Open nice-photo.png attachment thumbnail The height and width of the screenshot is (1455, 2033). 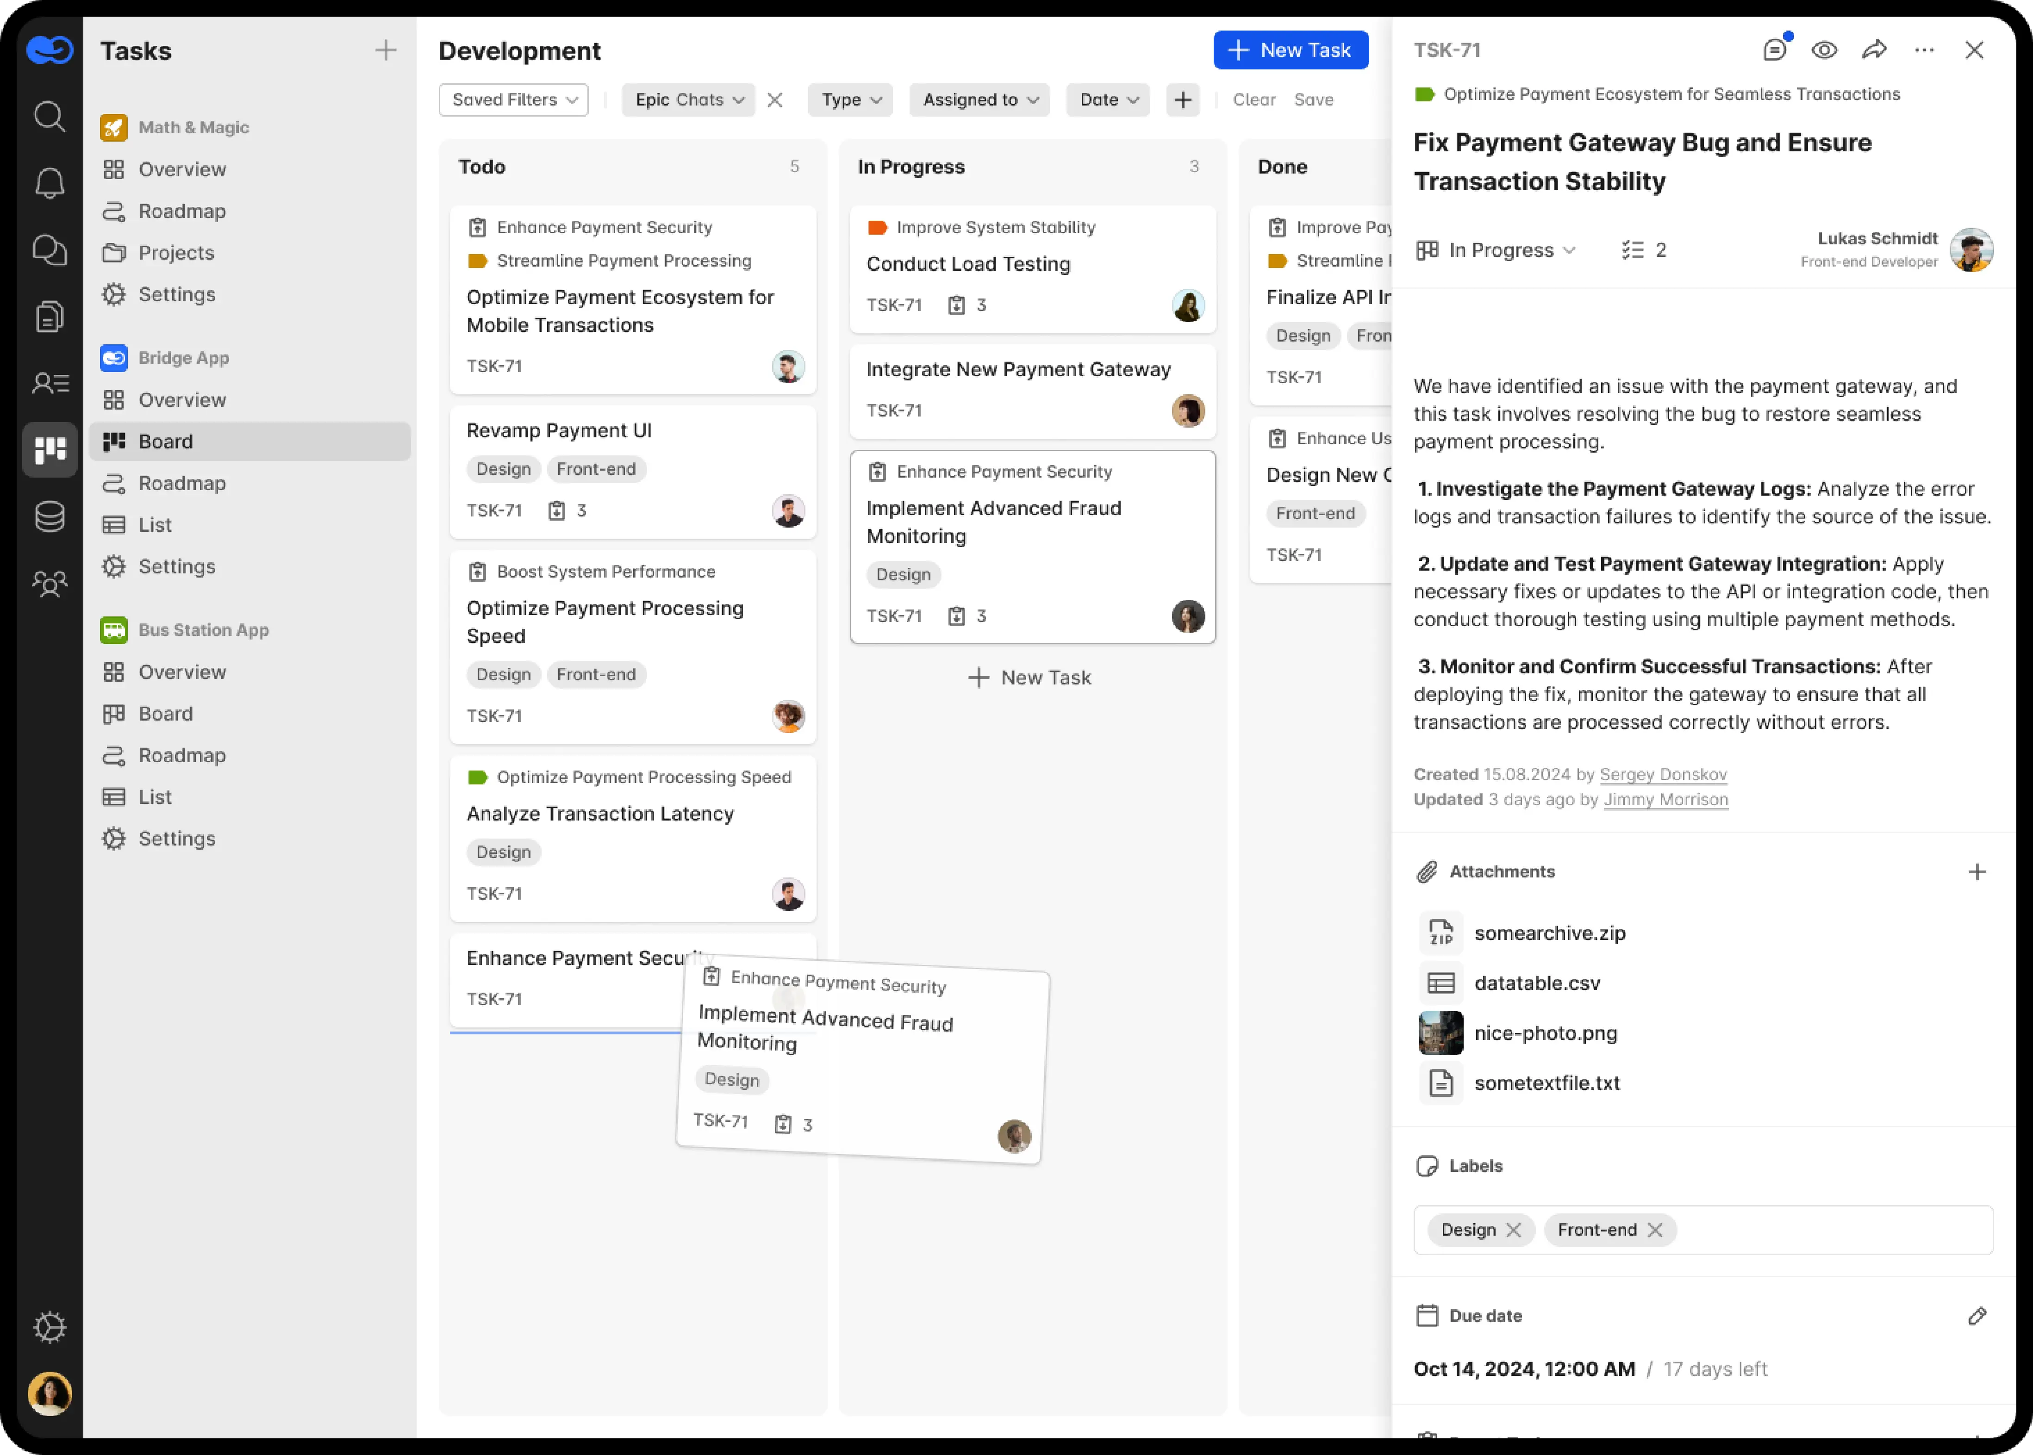1441,1033
